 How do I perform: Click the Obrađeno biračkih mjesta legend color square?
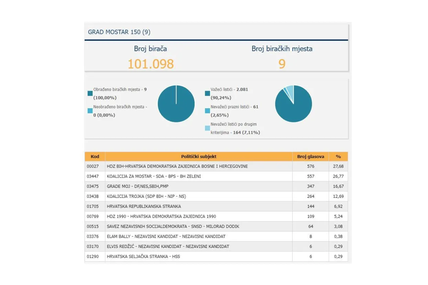90,93
